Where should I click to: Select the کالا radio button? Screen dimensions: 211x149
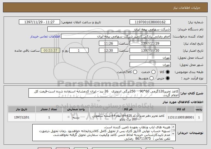pos(168,72)
